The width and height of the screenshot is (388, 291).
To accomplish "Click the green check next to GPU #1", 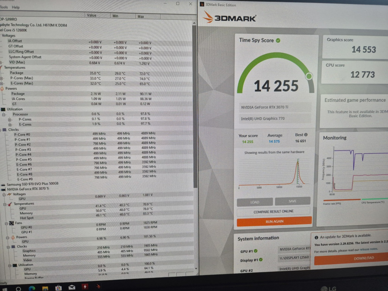I will [x=256, y=251].
